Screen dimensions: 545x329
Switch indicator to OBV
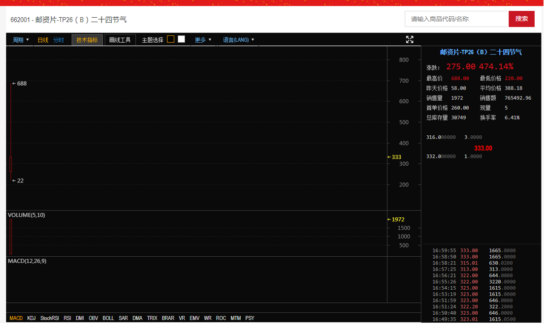[93, 318]
